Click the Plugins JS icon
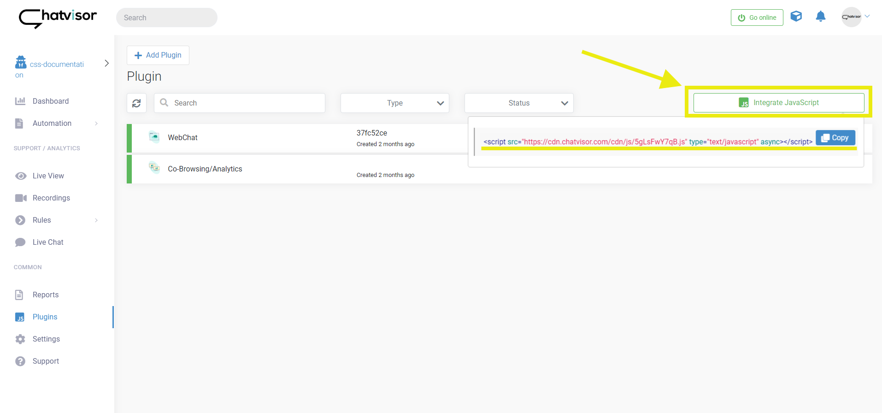 coord(20,317)
